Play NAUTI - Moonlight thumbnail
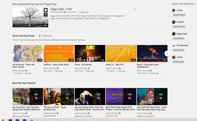 (152, 54)
